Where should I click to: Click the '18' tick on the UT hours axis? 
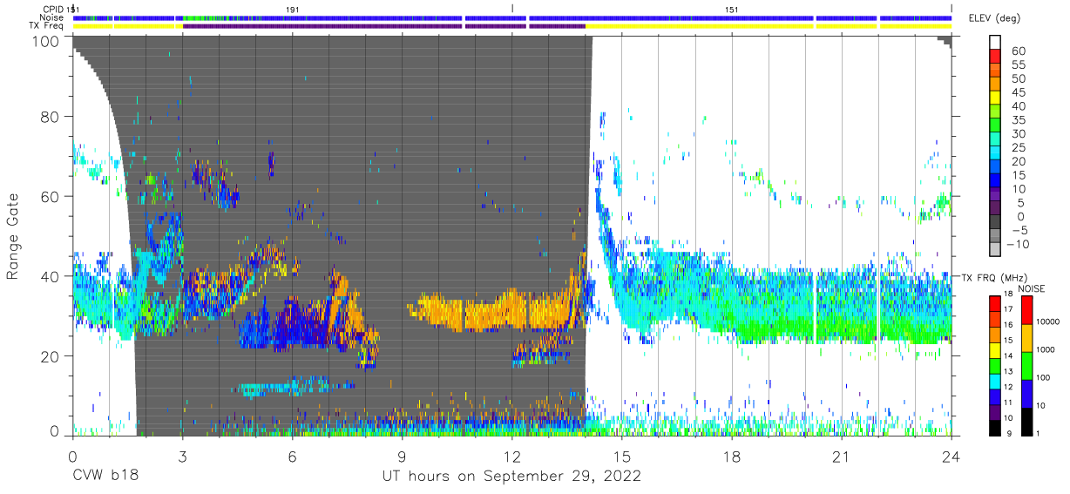point(732,456)
